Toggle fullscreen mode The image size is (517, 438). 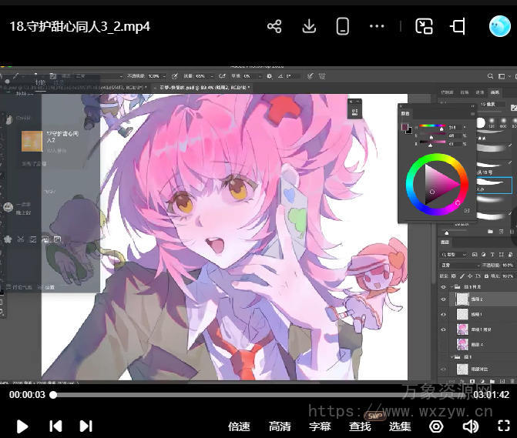504,426
